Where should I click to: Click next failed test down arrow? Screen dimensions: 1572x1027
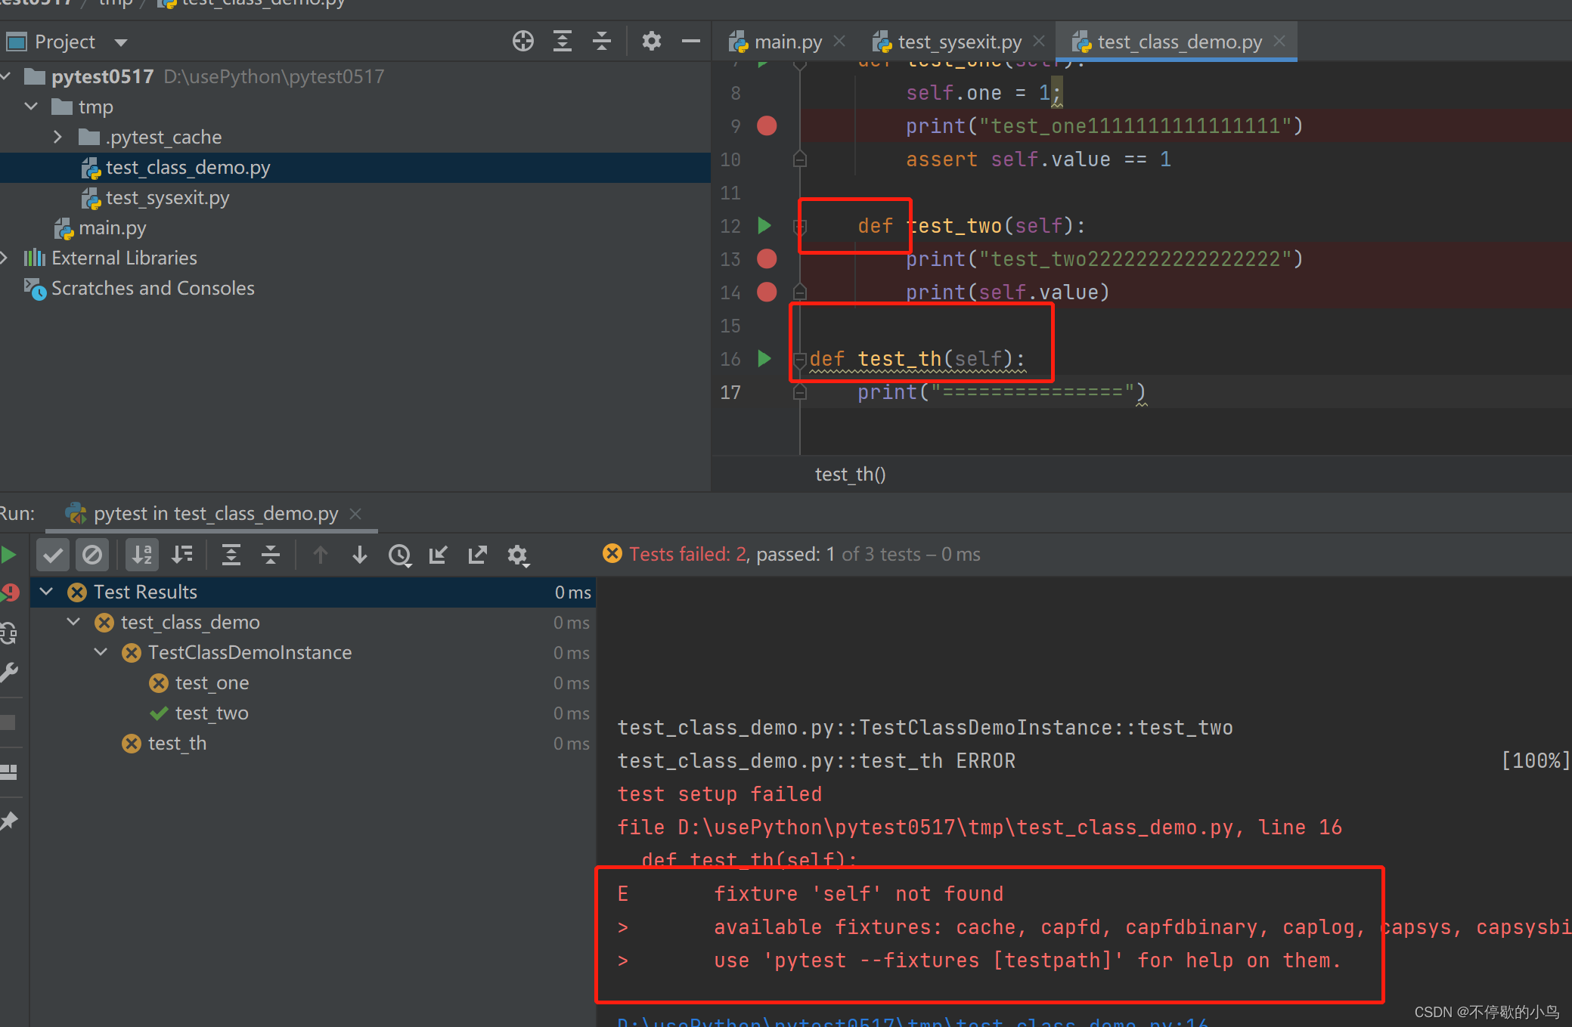[x=360, y=555]
